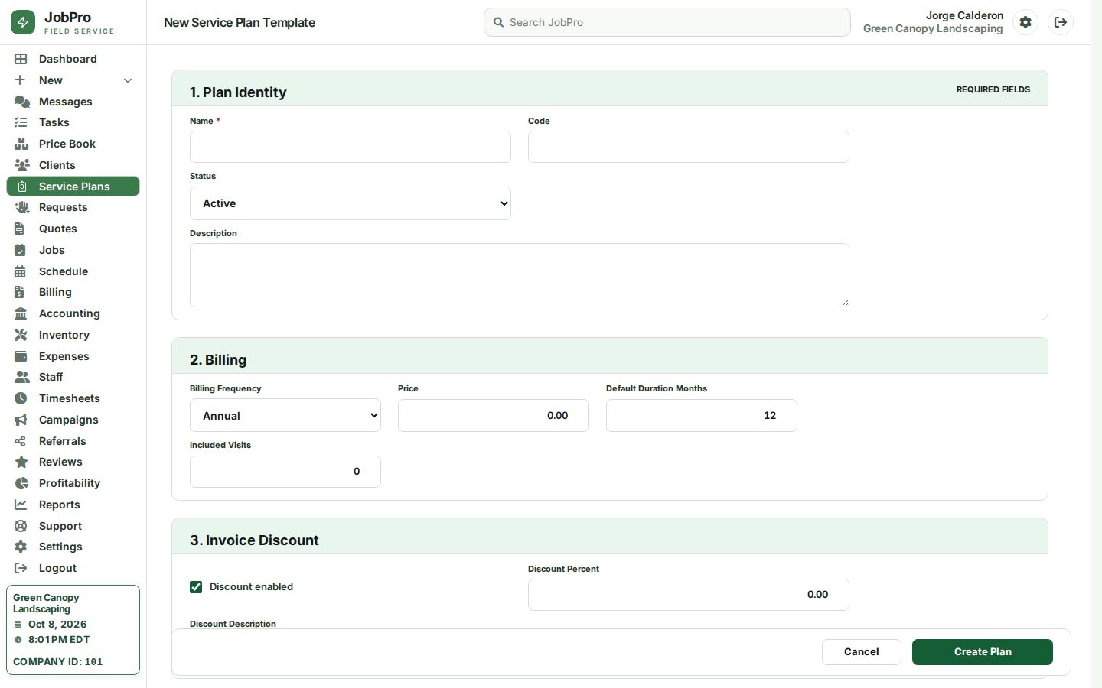Click the Discount Percent field
Image resolution: width=1102 pixels, height=688 pixels.
click(689, 595)
